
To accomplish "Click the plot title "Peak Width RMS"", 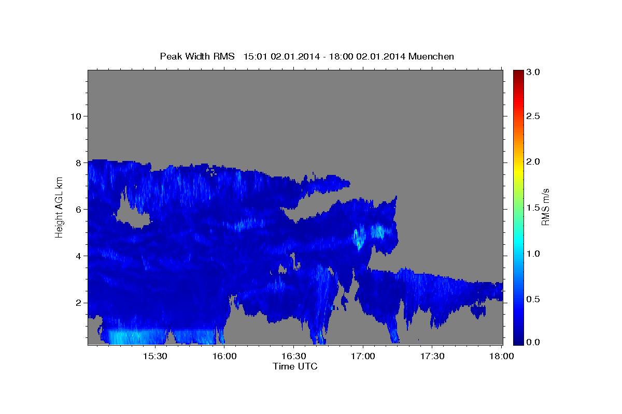I will [x=197, y=56].
